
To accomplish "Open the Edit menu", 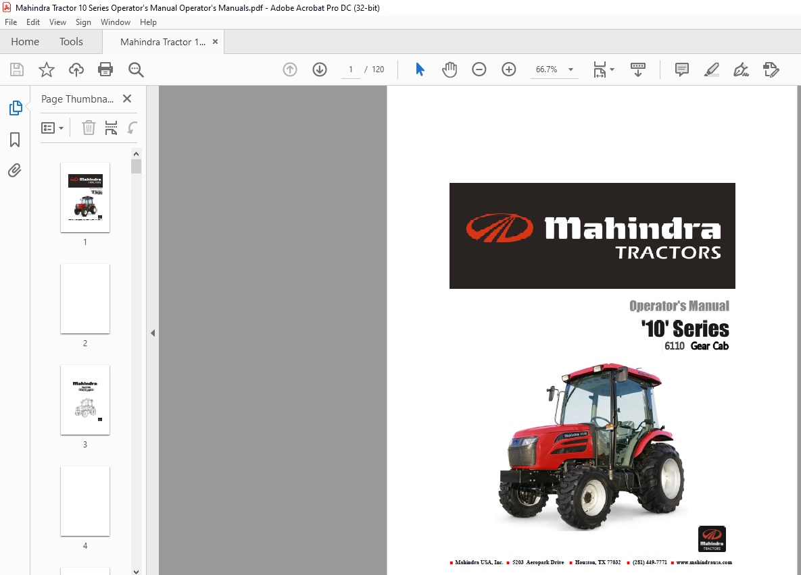I will click(x=33, y=22).
